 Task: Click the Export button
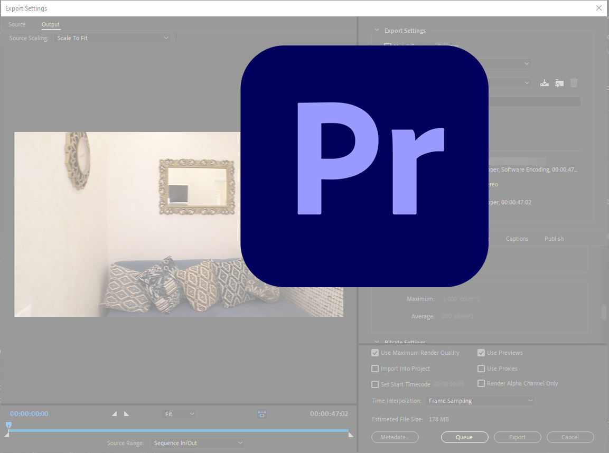(x=517, y=437)
